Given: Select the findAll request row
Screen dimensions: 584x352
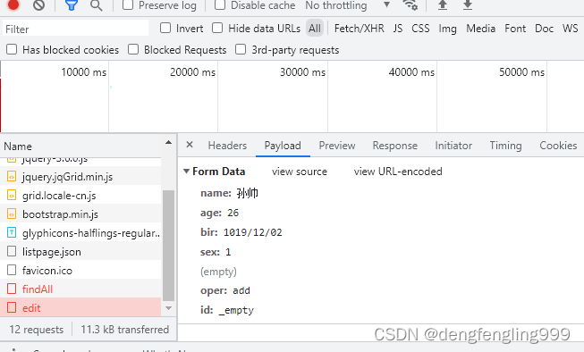Looking at the screenshot, I should coord(80,289).
